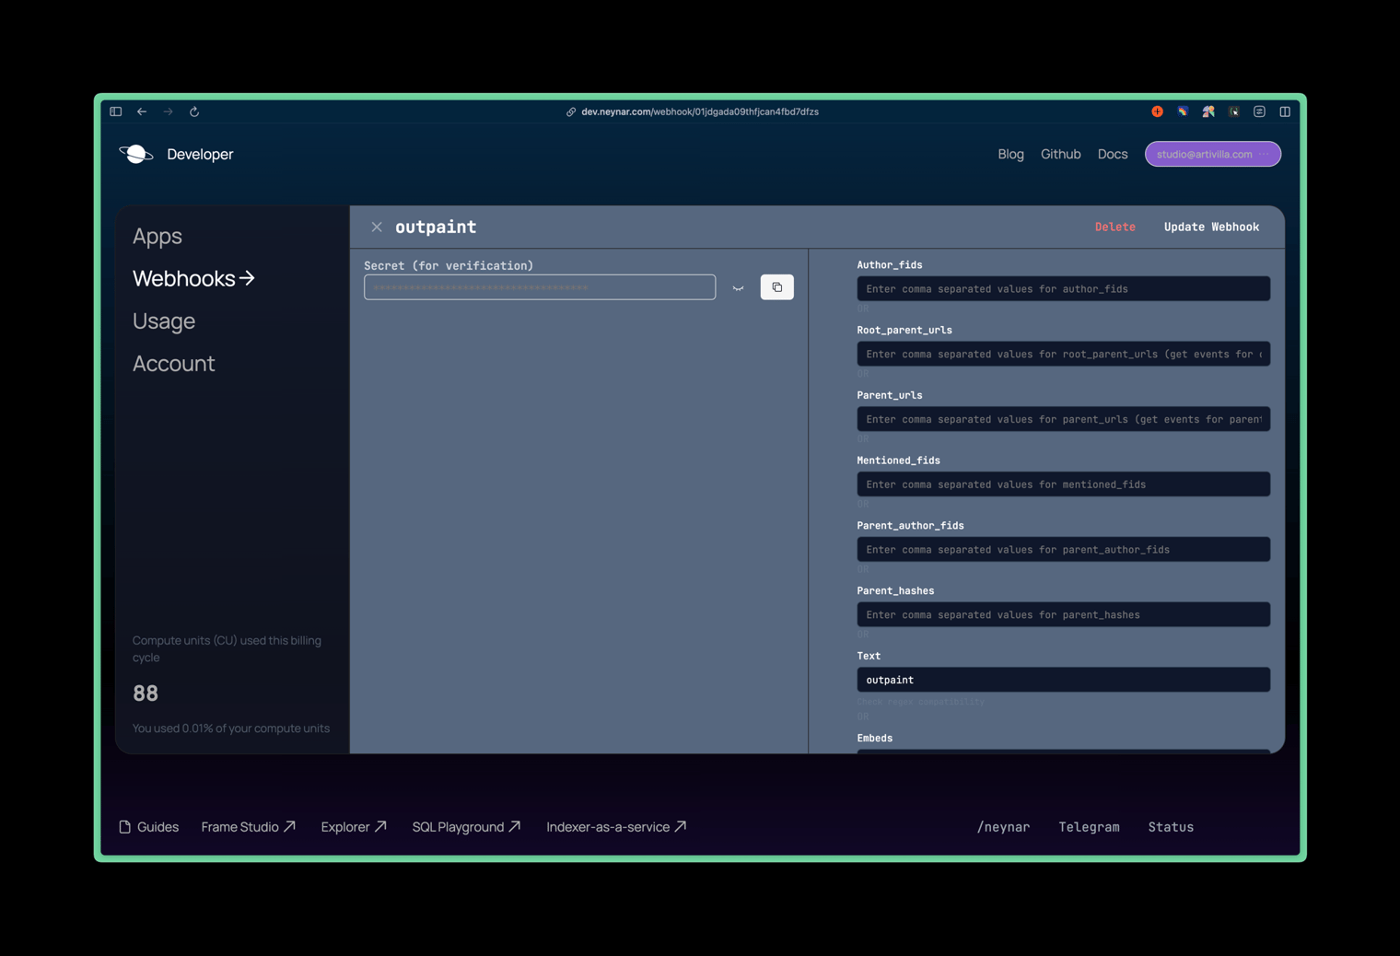Click the compute units count 88

[146, 694]
